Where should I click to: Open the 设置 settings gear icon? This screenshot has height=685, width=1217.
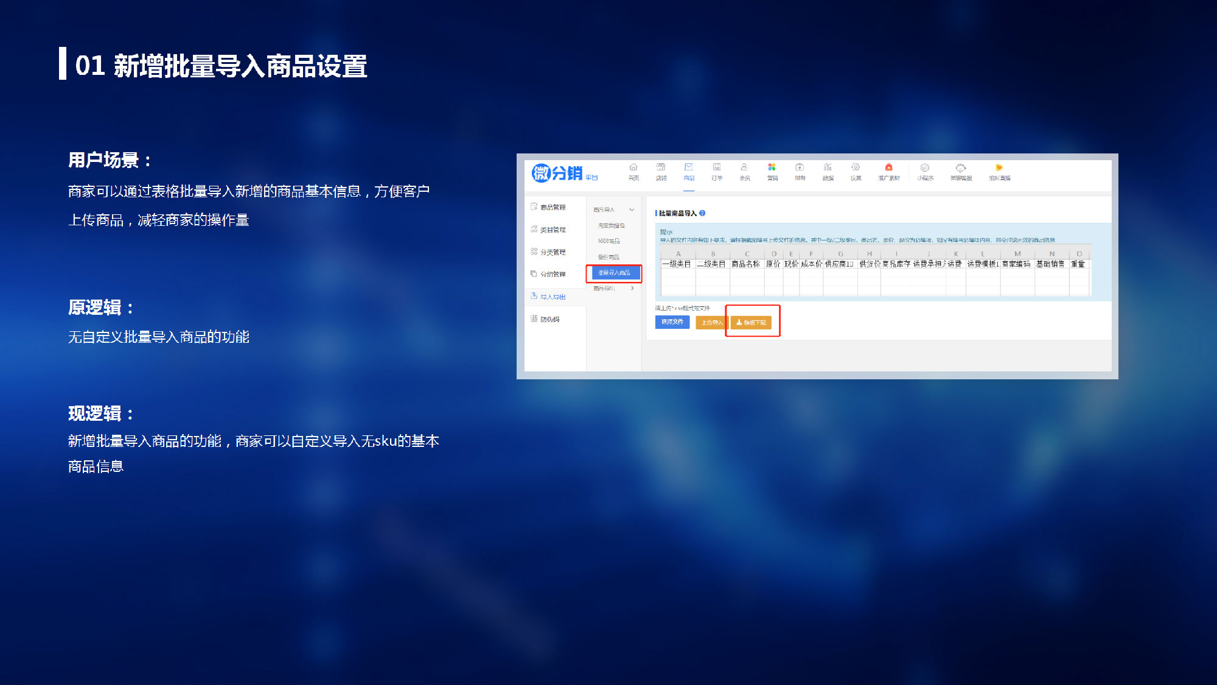pyautogui.click(x=856, y=167)
